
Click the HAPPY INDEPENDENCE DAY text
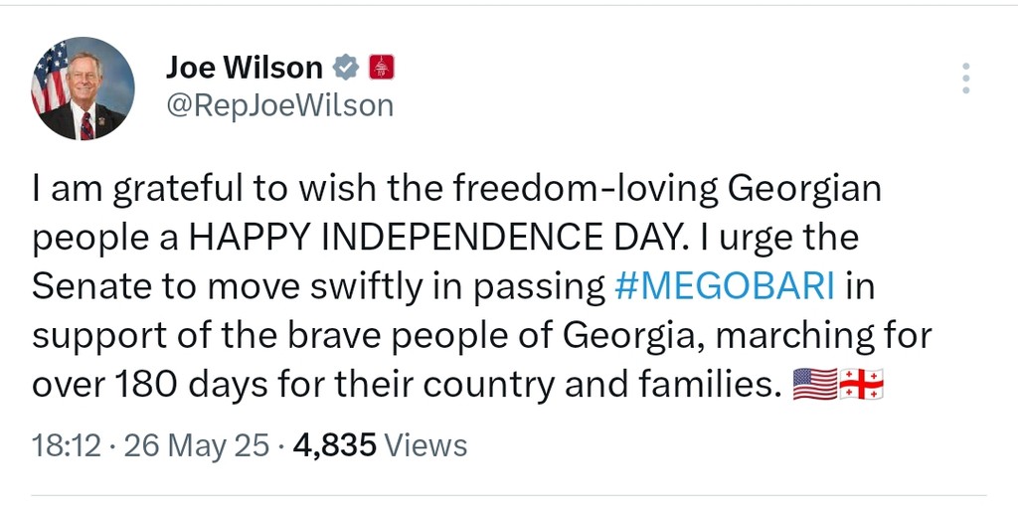coord(435,239)
